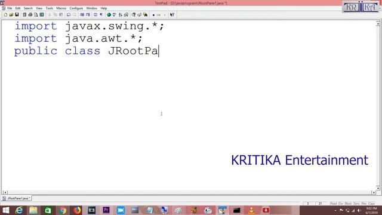The image size is (382, 215).
Task: Click the volume icon in system tray
Action: pos(359,210)
